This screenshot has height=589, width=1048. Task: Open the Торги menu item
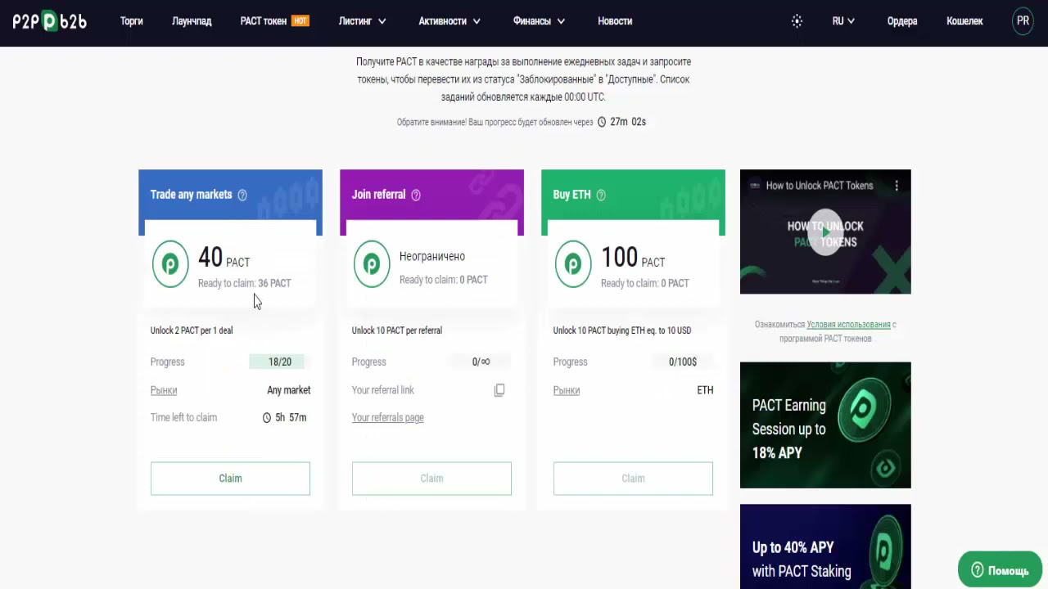tap(132, 21)
